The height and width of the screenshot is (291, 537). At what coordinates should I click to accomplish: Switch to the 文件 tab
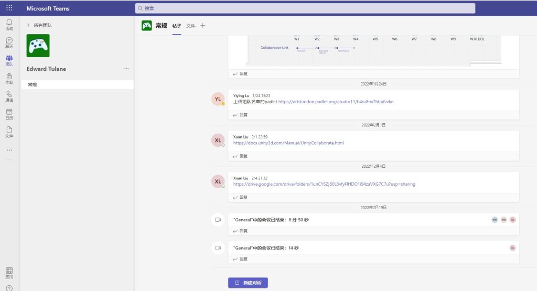click(191, 26)
